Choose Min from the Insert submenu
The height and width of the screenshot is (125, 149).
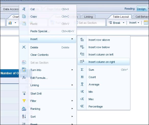pyautogui.click(x=104, y=92)
